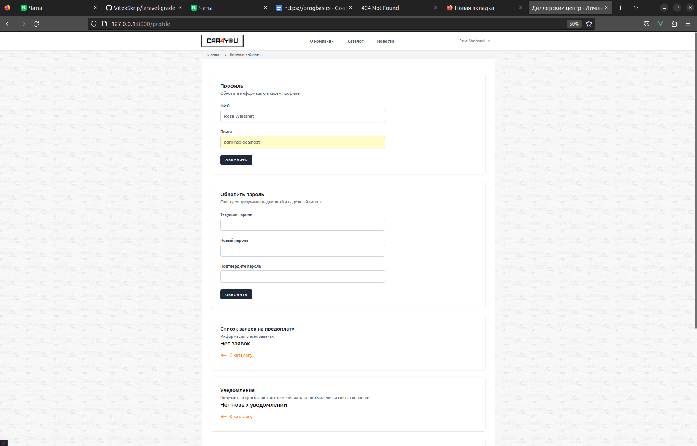Close the progbasics Google Docs tab
Viewport: 697px width, 446px height.
tap(351, 8)
